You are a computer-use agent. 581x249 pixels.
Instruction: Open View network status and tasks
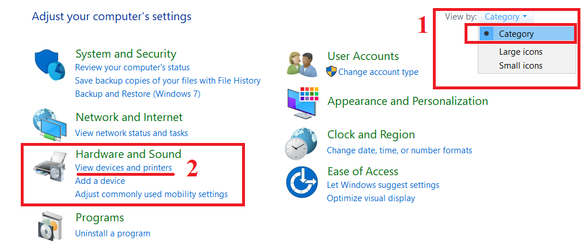coord(131,133)
